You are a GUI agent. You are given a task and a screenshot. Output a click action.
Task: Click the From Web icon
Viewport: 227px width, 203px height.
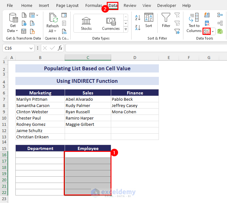click(x=24, y=23)
